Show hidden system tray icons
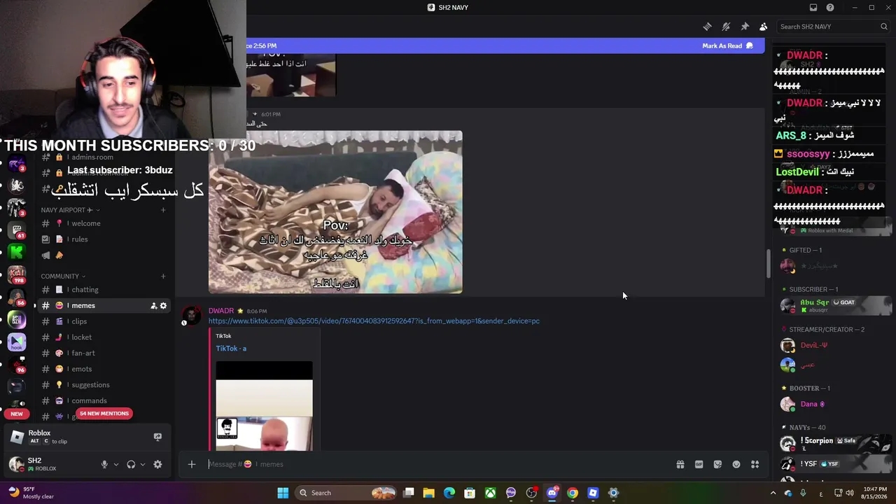The image size is (896, 504). point(773,493)
